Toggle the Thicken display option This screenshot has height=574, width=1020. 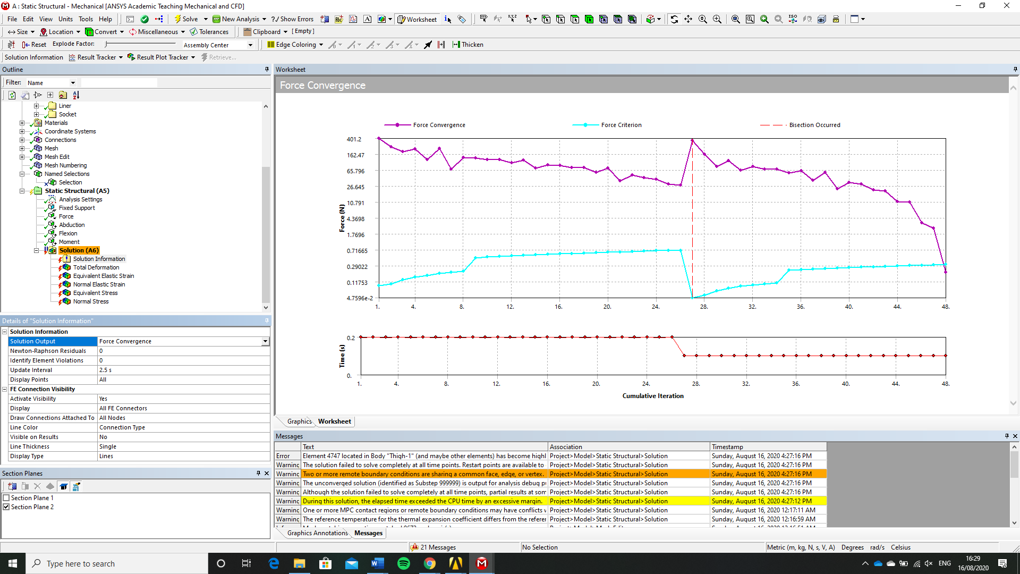pyautogui.click(x=467, y=45)
